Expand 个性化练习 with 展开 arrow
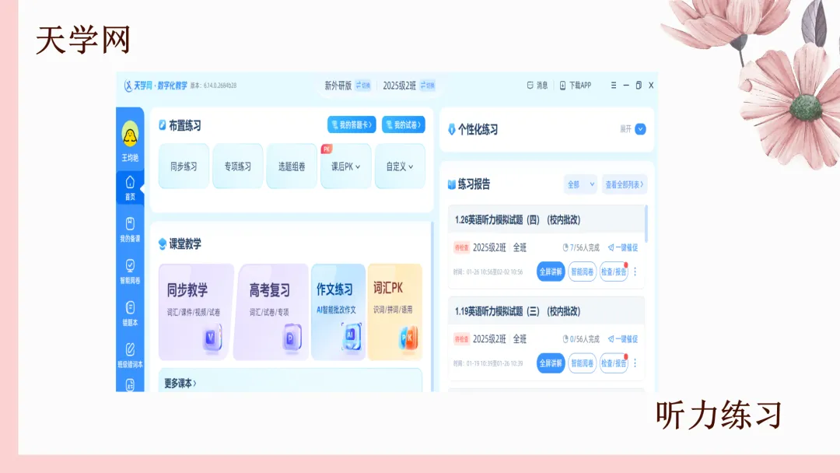 640,129
